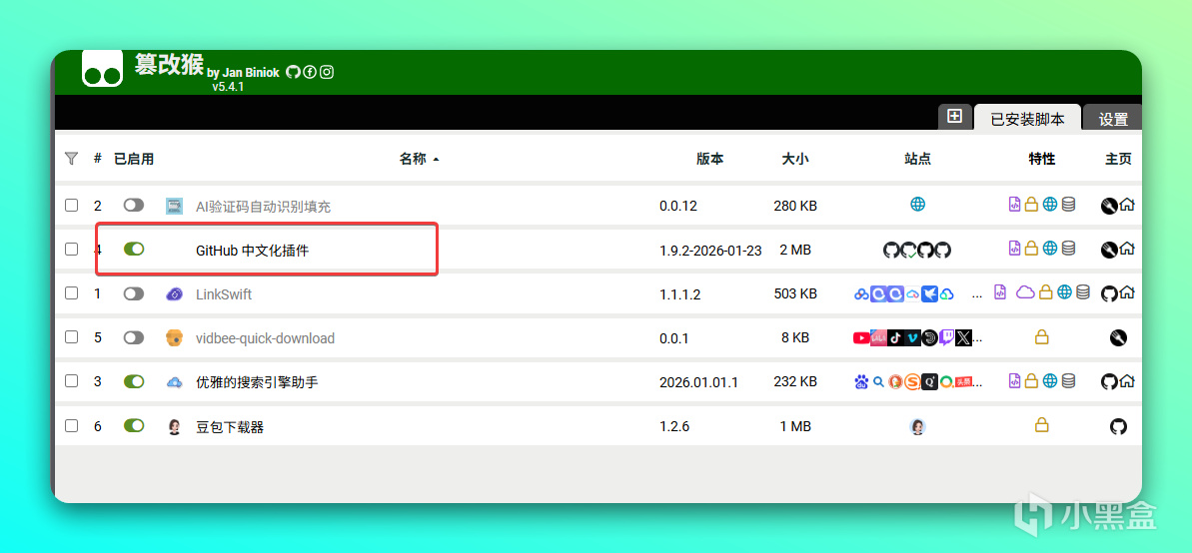Open the new script plus tab
Screen dimensions: 1192x553
pyautogui.click(x=955, y=116)
